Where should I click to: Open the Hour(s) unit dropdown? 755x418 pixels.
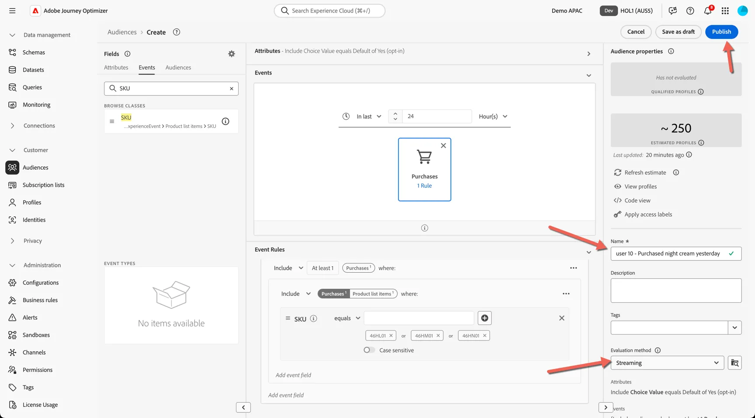(x=493, y=116)
